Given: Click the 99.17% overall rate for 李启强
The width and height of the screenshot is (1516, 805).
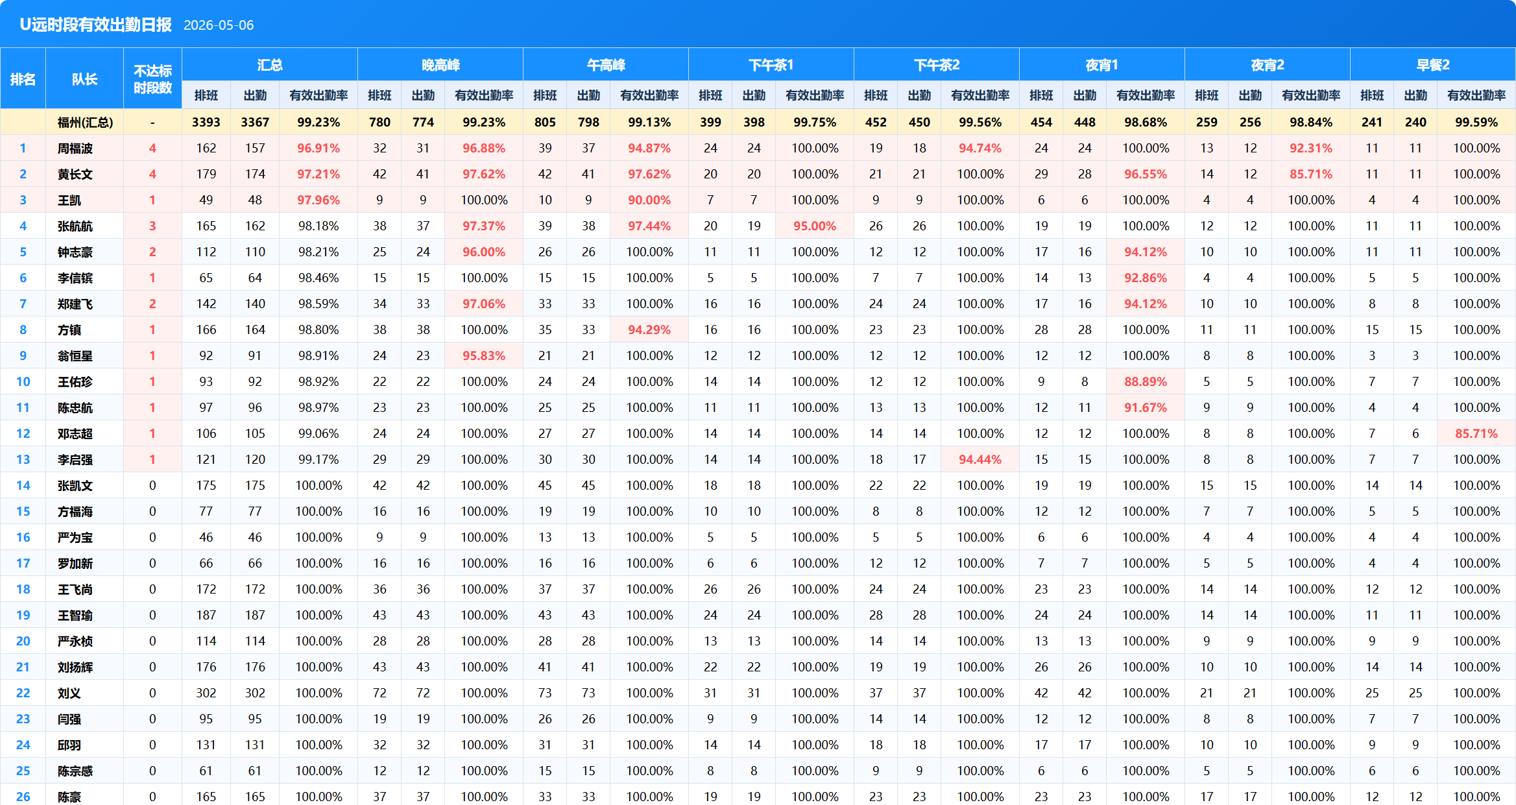Looking at the screenshot, I should click(x=319, y=459).
